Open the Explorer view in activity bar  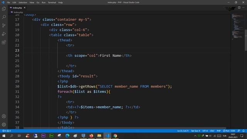pos(4,8)
